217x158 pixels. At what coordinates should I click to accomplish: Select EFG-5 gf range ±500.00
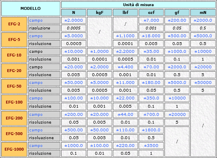tap(177, 36)
